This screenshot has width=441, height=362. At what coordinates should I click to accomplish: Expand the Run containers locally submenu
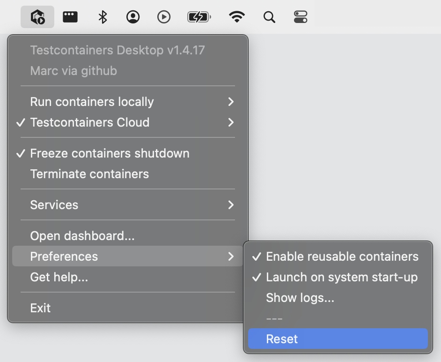coord(92,102)
